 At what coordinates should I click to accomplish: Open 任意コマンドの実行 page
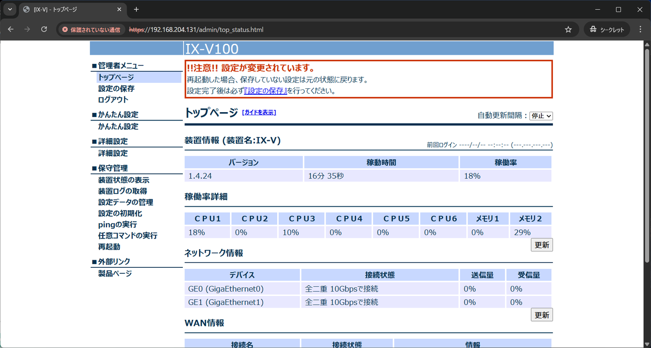click(x=127, y=236)
